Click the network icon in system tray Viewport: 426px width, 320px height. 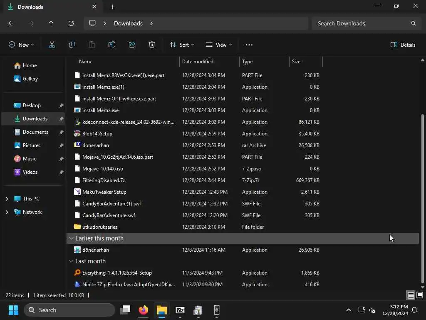tap(362, 310)
